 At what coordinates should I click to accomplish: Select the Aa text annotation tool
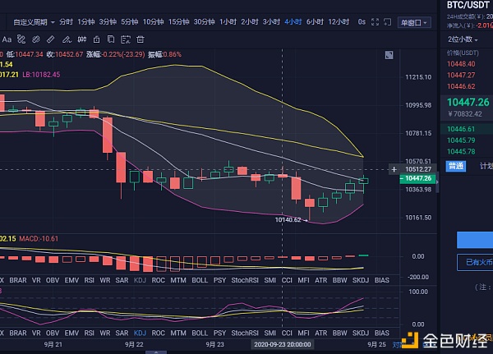7,39
